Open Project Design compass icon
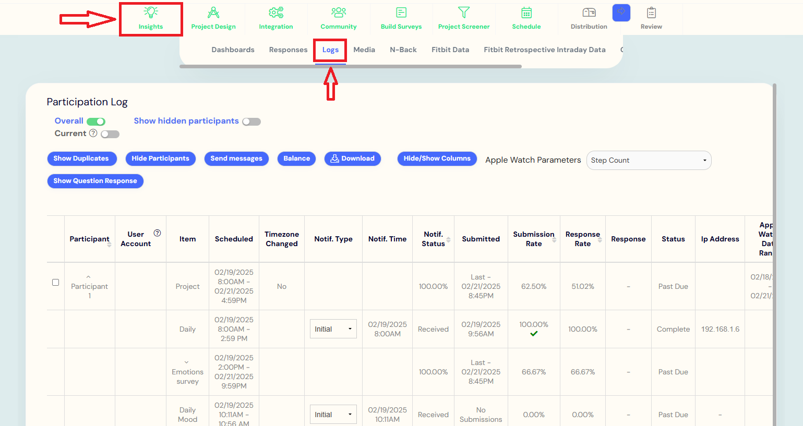This screenshot has width=803, height=426. [213, 13]
